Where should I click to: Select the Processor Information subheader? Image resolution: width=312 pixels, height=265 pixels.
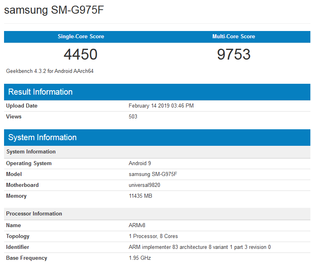[157, 214]
